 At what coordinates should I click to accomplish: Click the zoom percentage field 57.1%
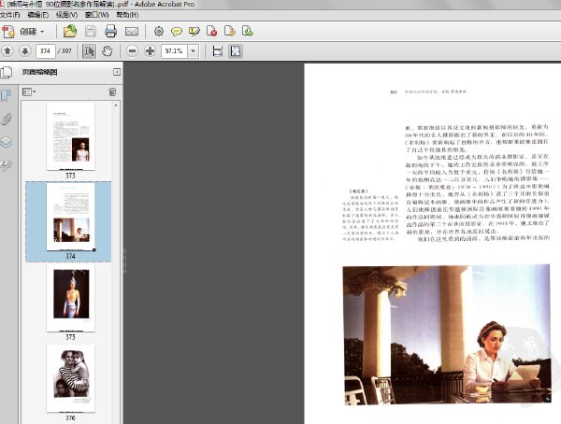pos(174,51)
